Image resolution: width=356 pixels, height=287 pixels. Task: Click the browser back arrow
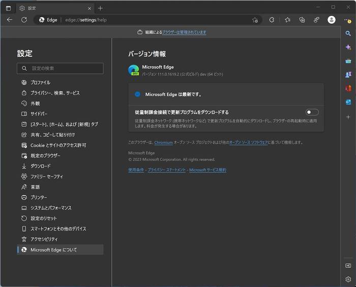click(10, 20)
